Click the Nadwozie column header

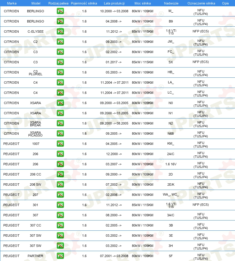171,3
